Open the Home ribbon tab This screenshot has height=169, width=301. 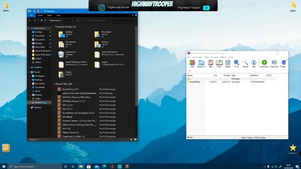[40, 15]
